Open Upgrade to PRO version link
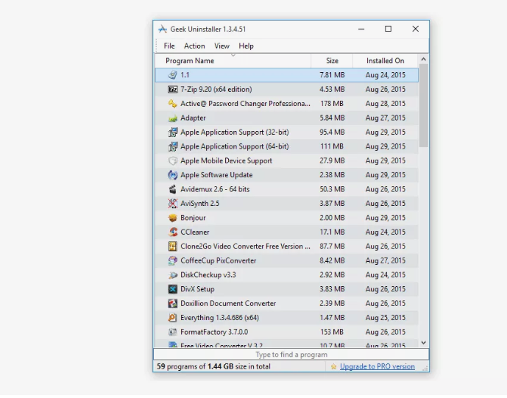 click(x=377, y=366)
